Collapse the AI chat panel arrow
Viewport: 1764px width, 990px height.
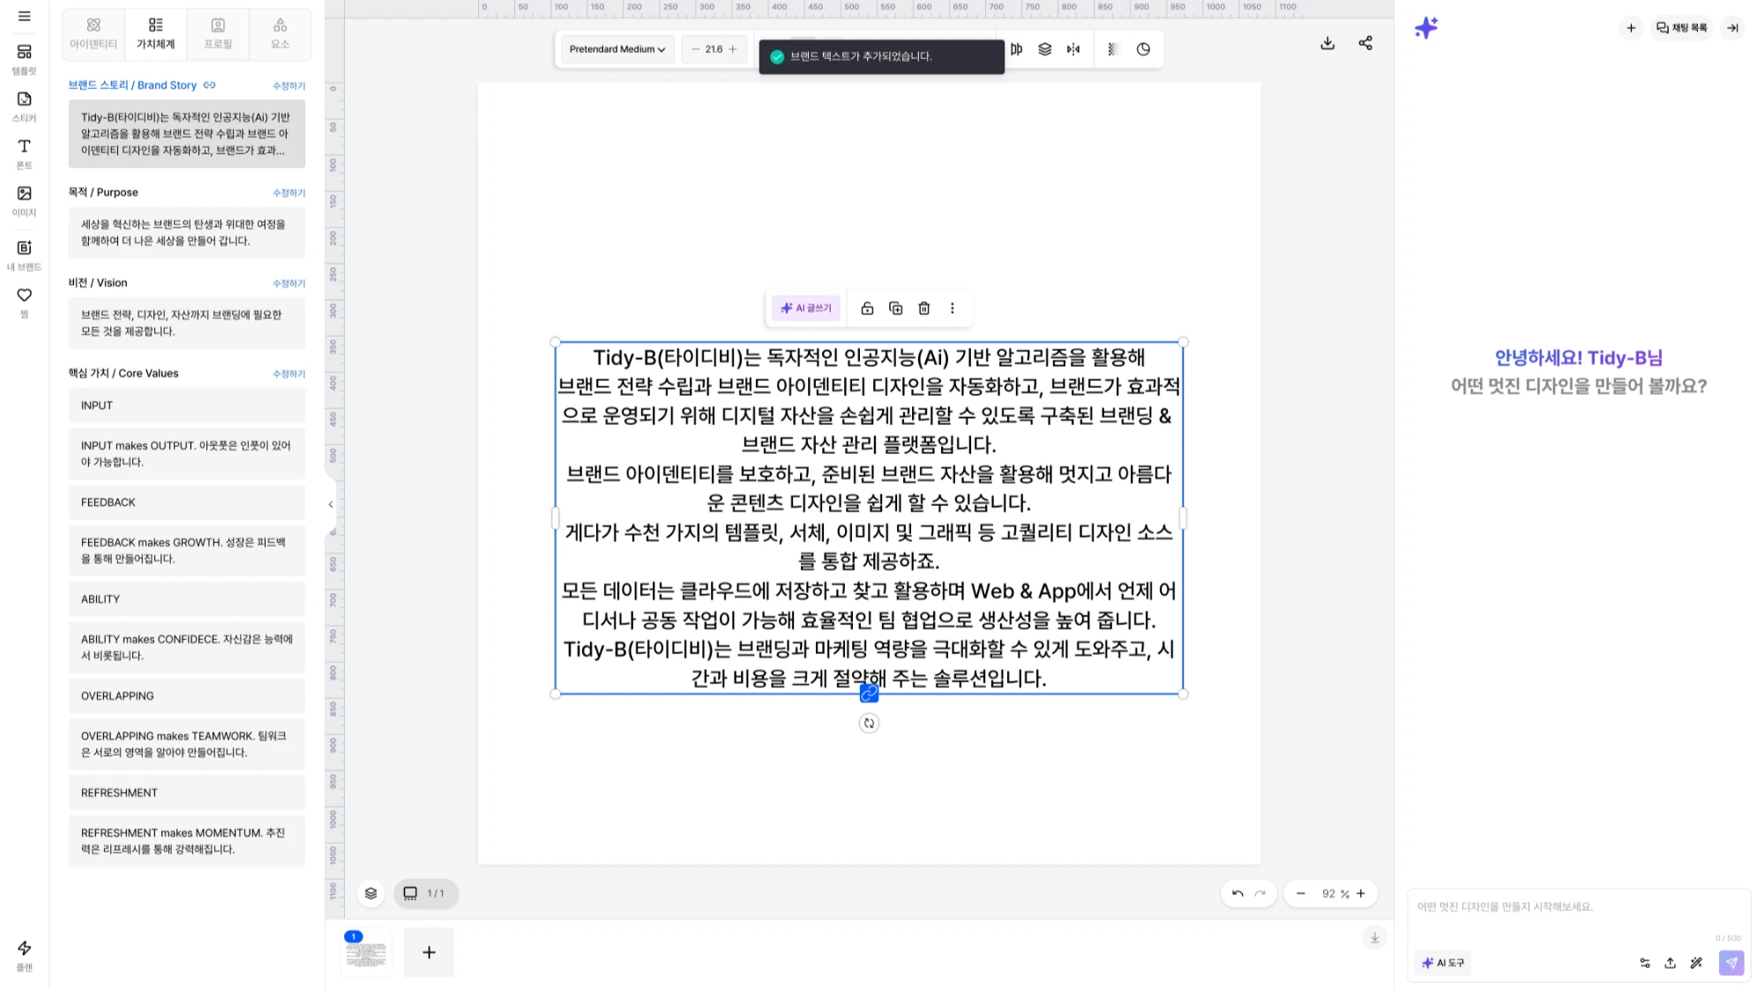click(1733, 28)
